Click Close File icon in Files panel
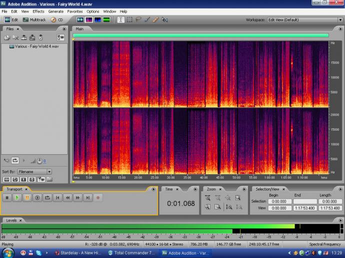The height and width of the screenshot is (258, 345). pos(15,37)
